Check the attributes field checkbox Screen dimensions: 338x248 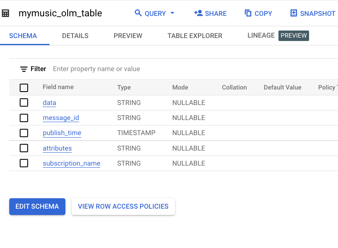tap(24, 148)
